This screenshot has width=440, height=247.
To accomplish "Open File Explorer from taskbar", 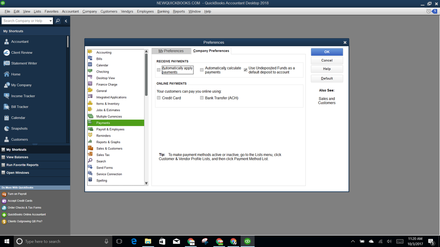I will point(148,241).
